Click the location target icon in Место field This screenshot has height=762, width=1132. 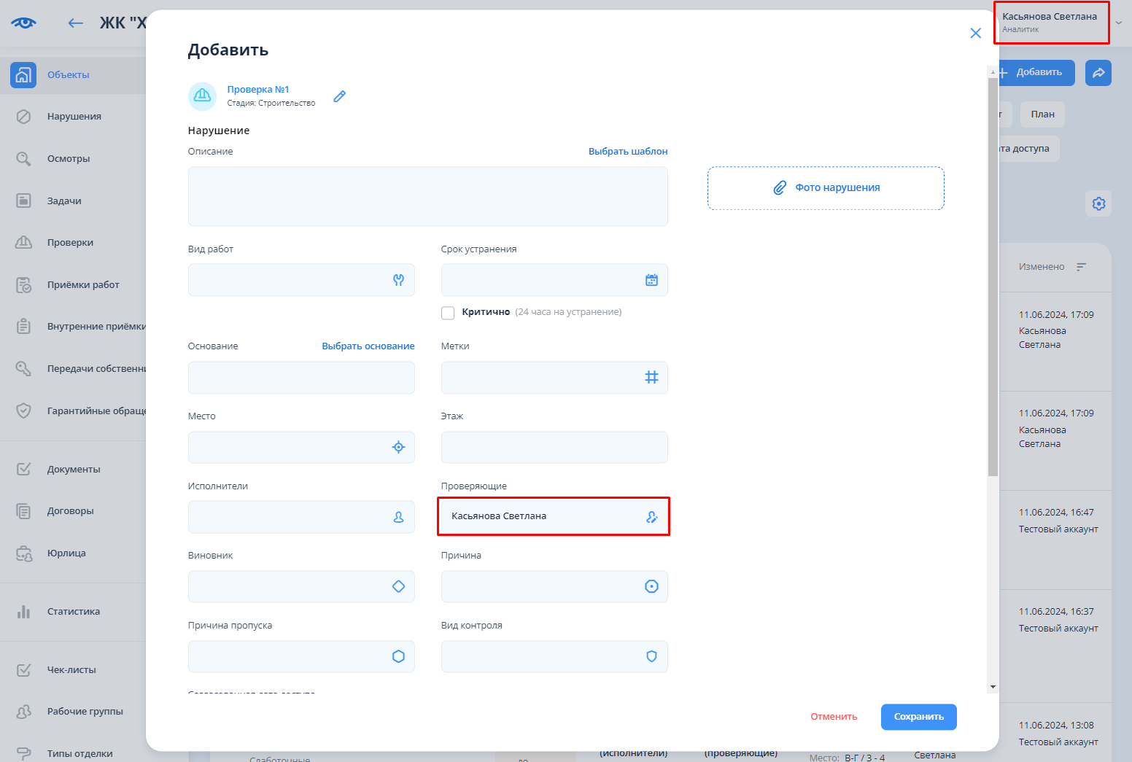[398, 447]
